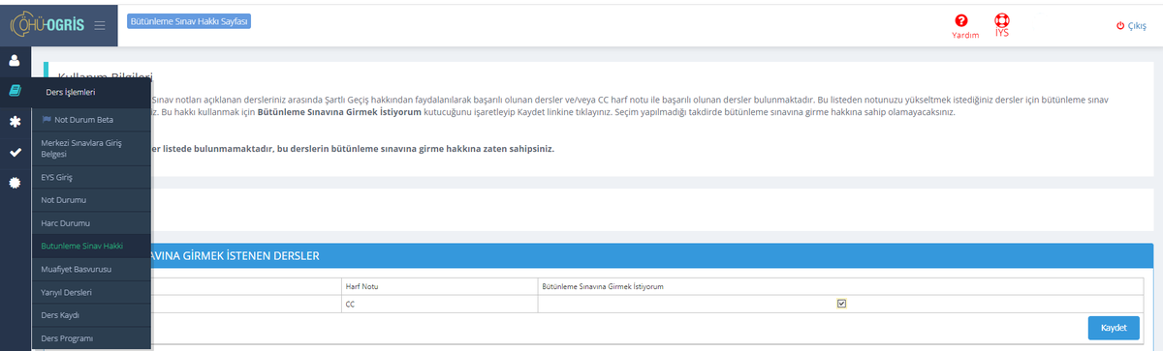Select Butunleme Sinav Hakki menu entry

91,246
